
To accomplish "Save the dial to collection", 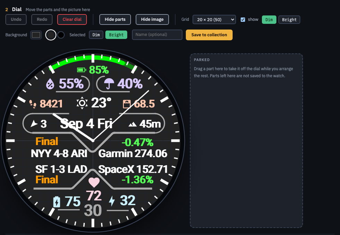I will click(209, 35).
